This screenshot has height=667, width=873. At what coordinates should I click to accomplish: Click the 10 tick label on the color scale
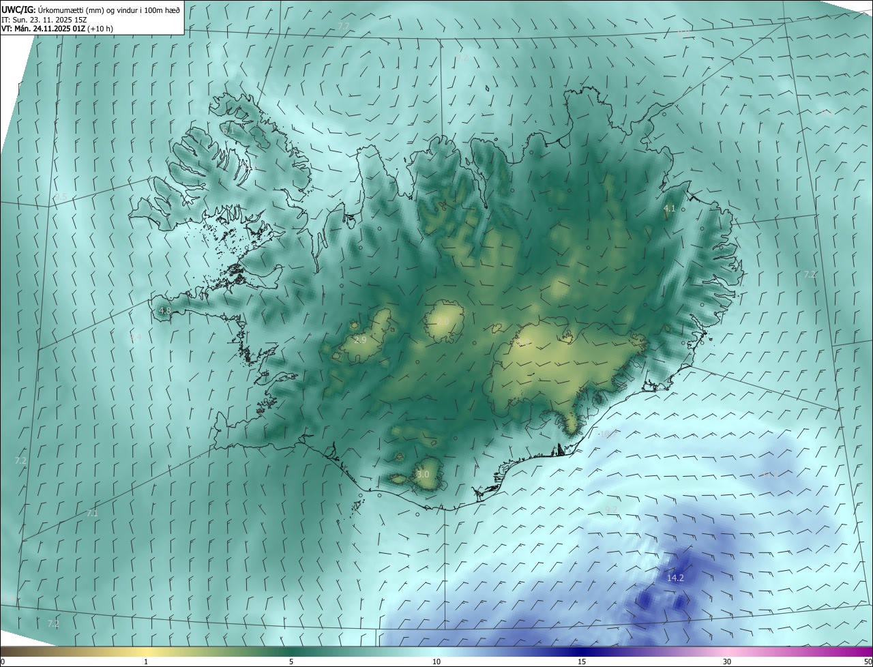(436, 662)
